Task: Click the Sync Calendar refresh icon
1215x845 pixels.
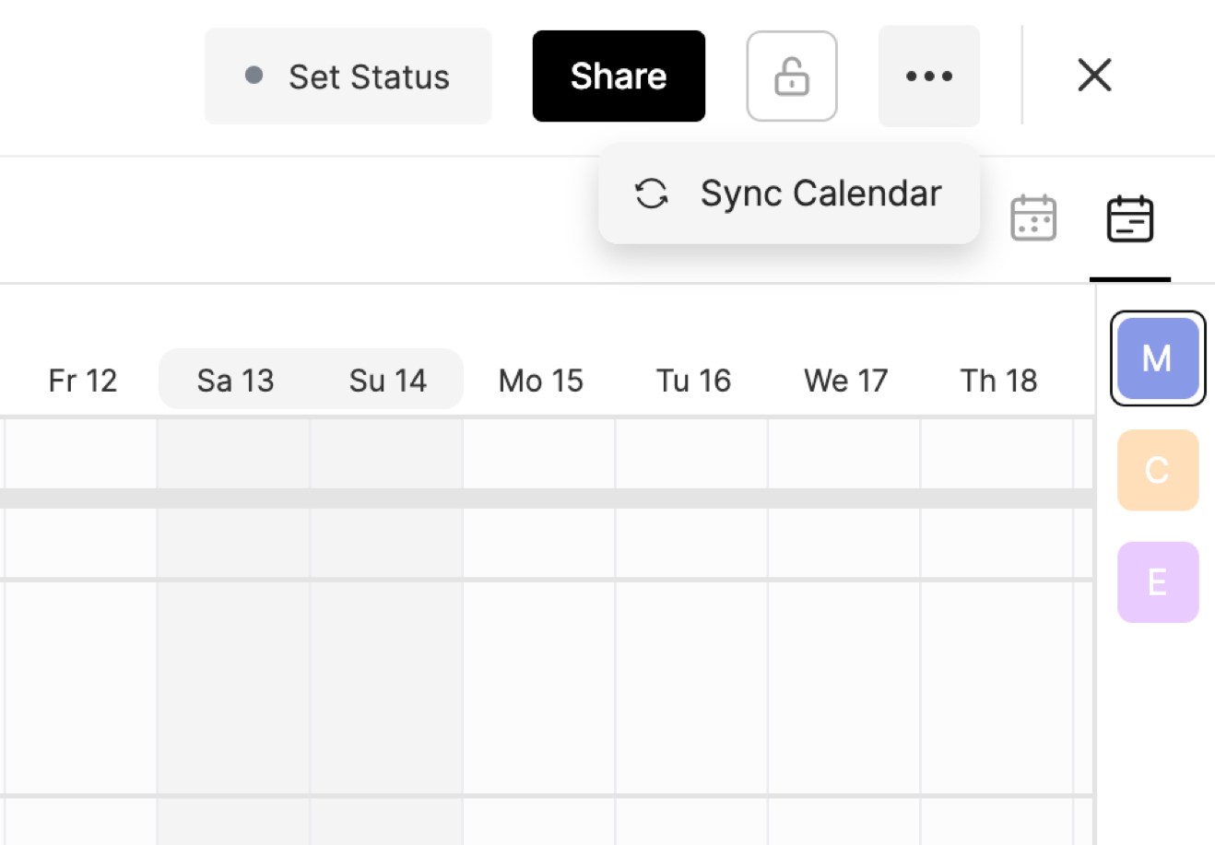Action: point(652,194)
